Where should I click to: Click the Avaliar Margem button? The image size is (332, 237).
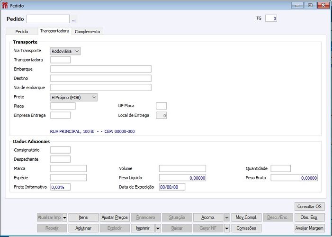click(x=309, y=228)
